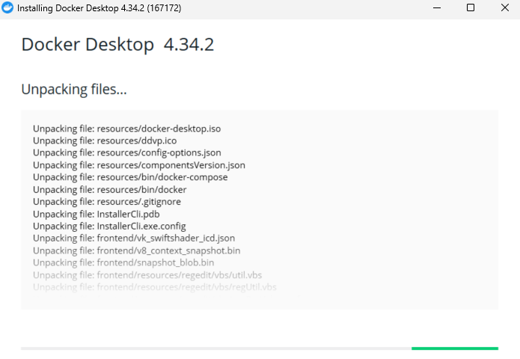Close the Docker Desktop installer
The image size is (520, 359).
(x=504, y=7)
